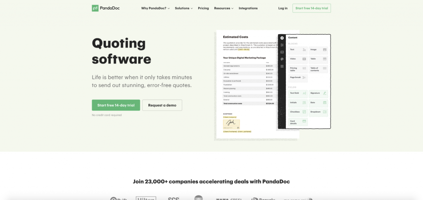Click Request a demo button
This screenshot has height=200, width=423.
point(162,105)
